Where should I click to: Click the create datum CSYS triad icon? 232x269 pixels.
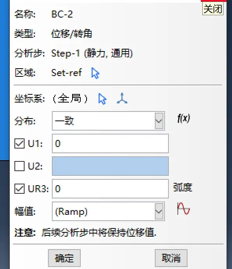(122, 98)
